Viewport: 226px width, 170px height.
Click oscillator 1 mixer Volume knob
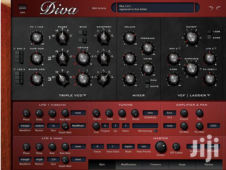tap(129, 38)
